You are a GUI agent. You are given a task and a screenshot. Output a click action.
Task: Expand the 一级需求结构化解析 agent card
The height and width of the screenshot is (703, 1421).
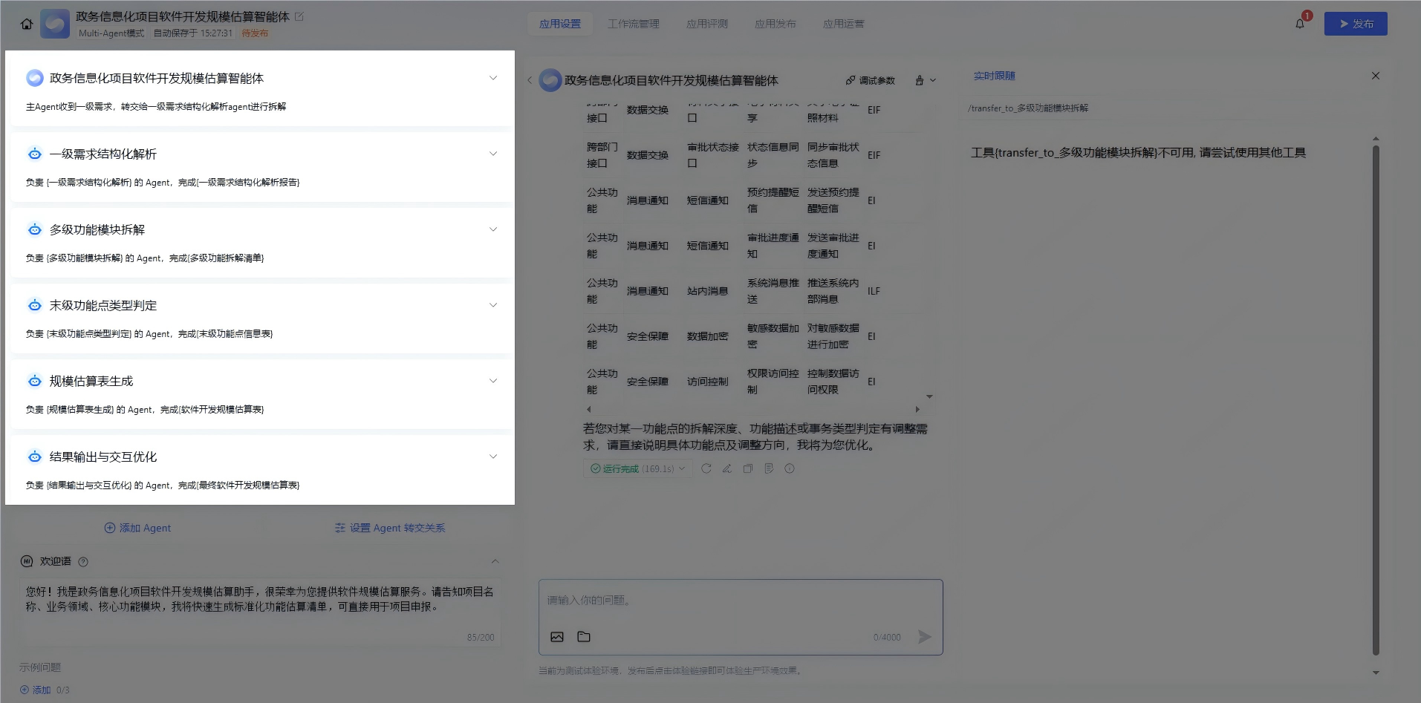pyautogui.click(x=492, y=154)
